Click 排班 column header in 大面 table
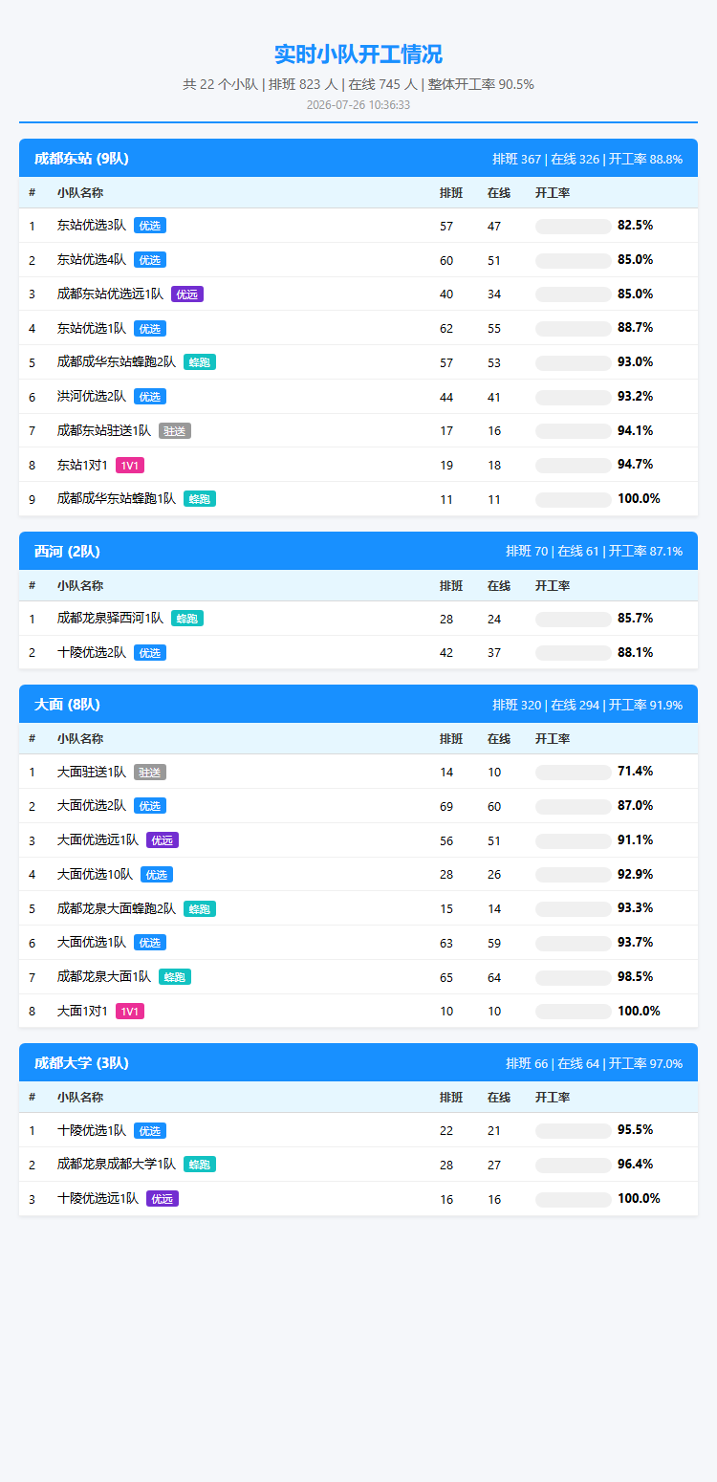 pyautogui.click(x=451, y=739)
